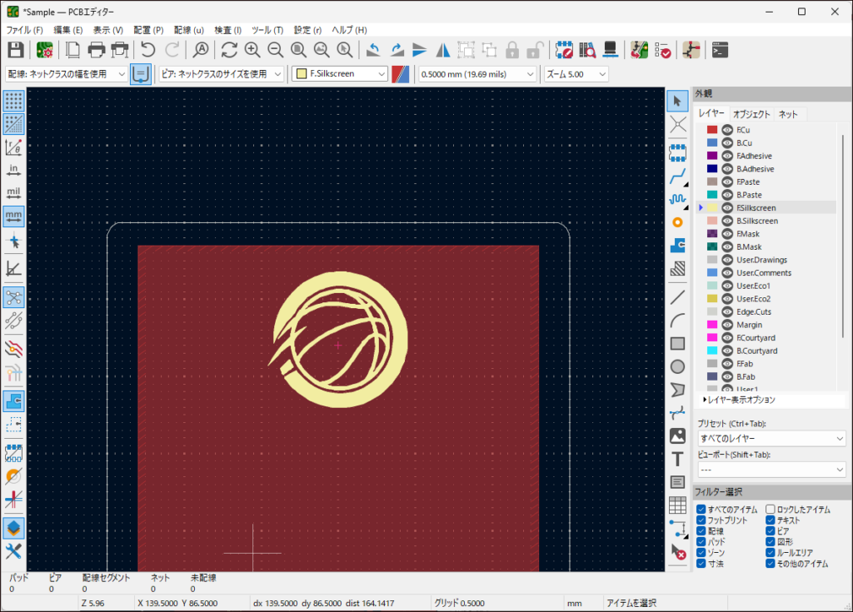Select the Route Tracks tool

point(678,177)
